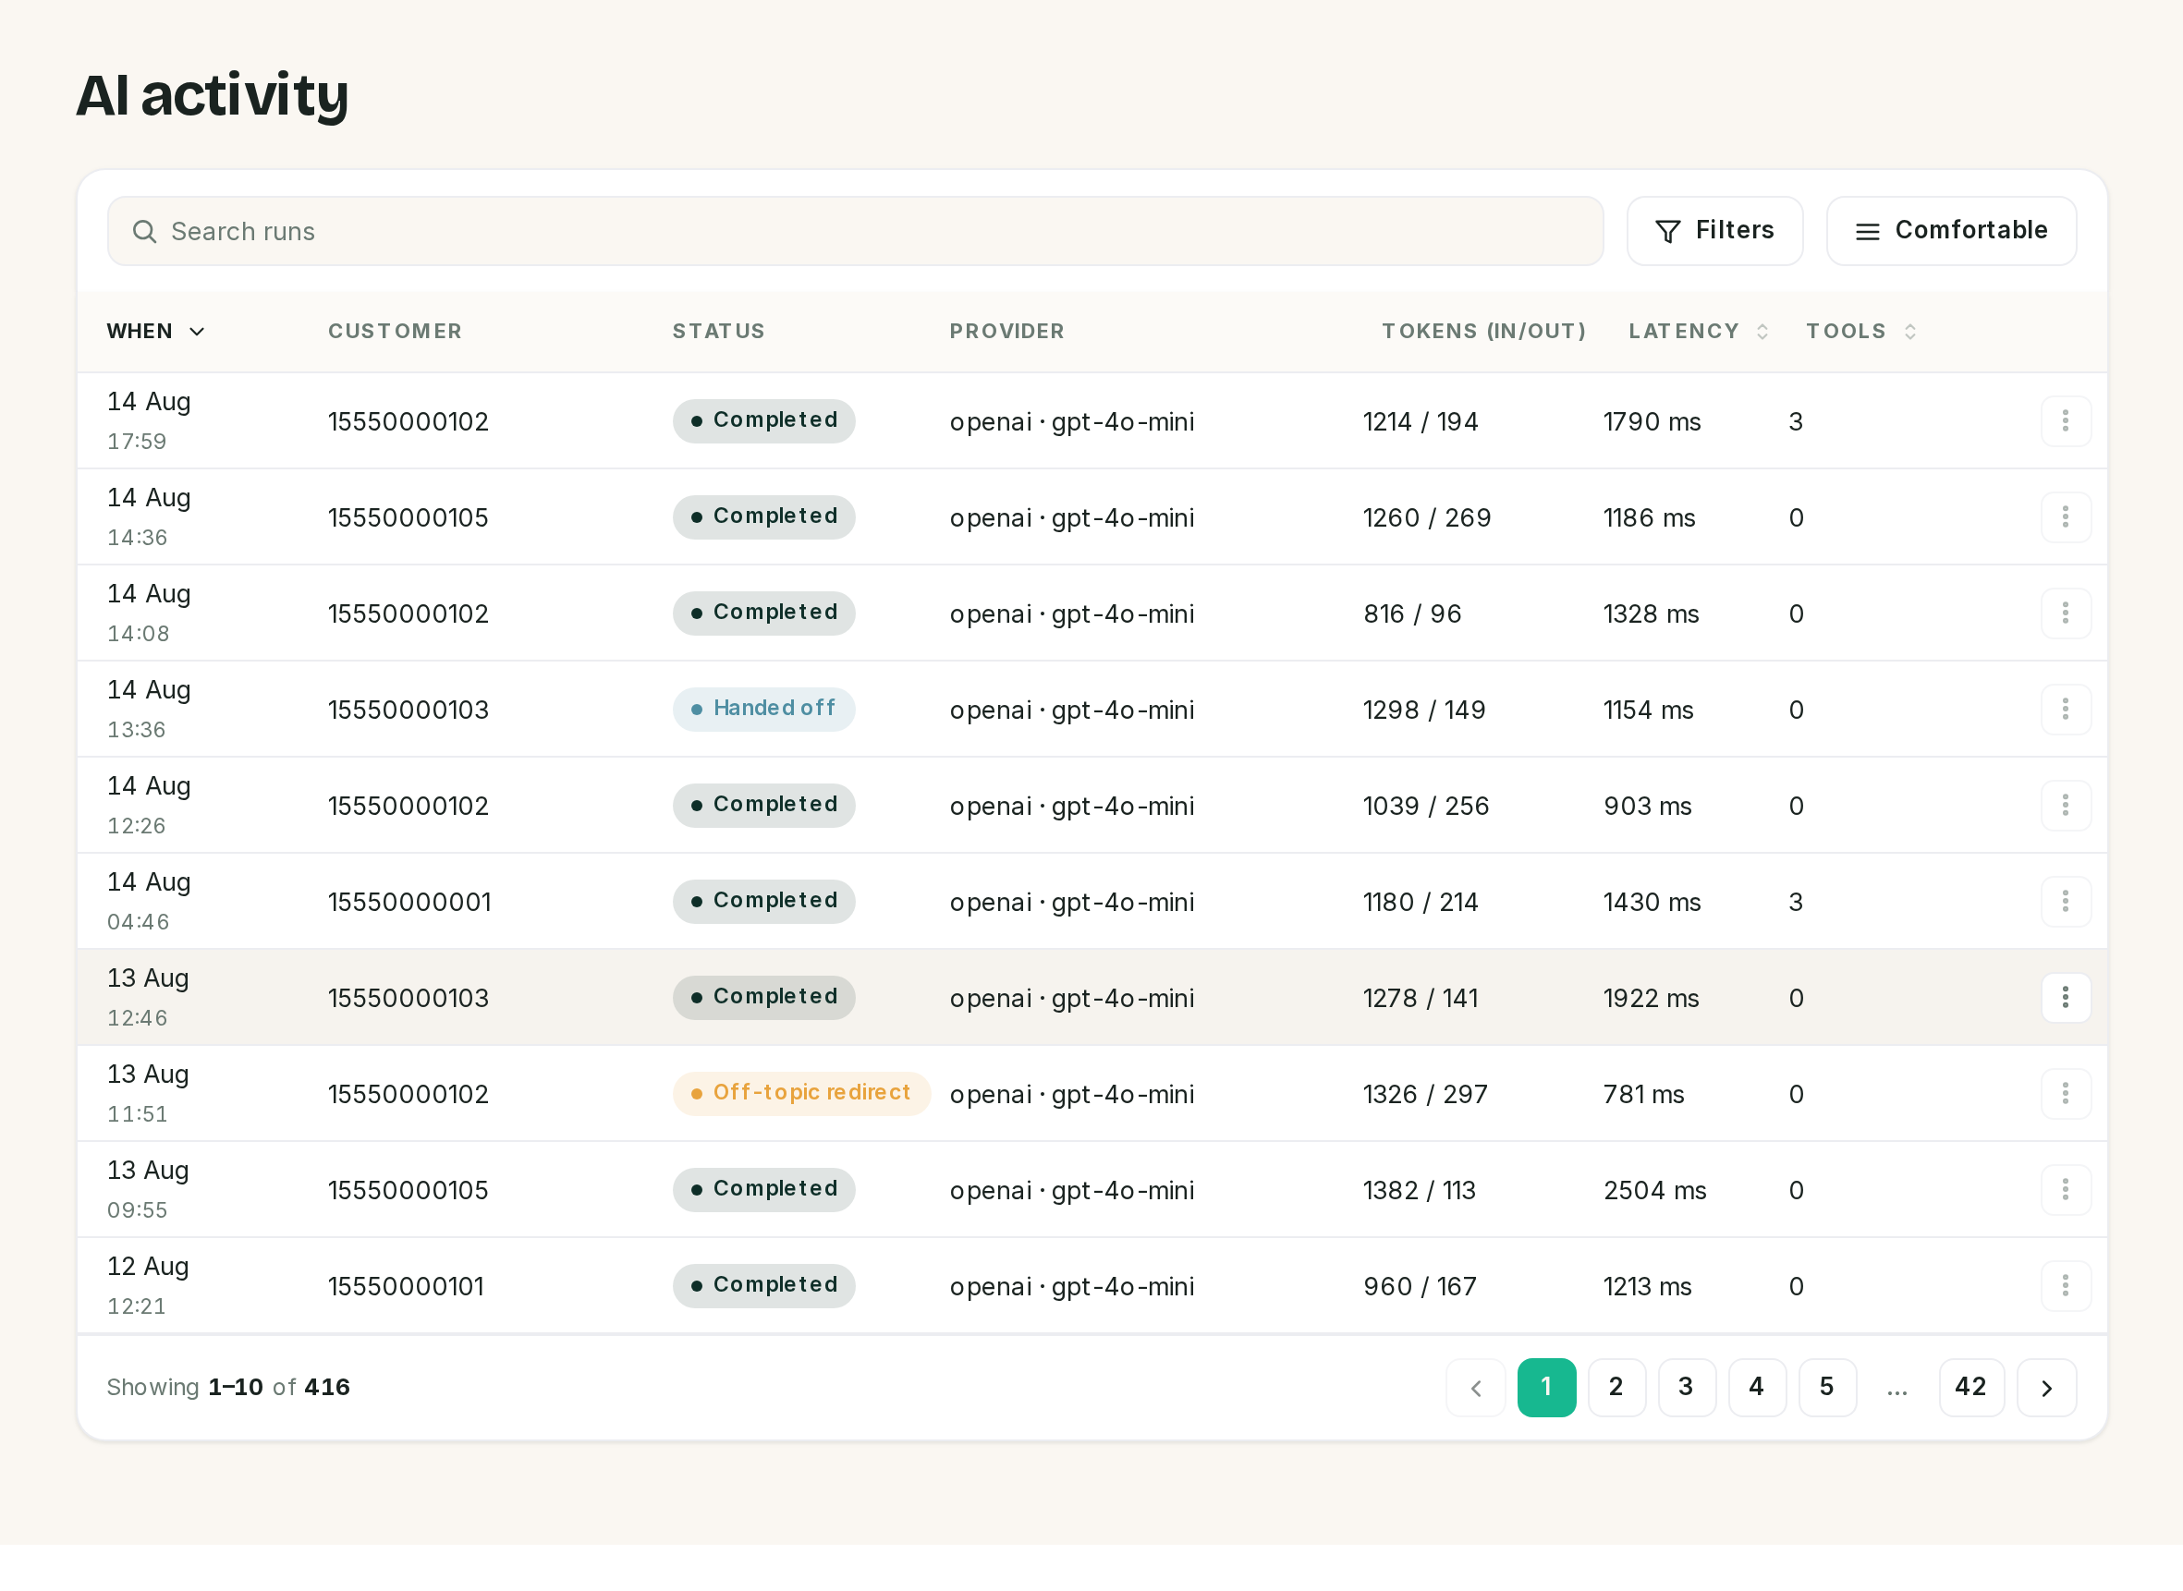Click the STATUS column header

coord(719,332)
